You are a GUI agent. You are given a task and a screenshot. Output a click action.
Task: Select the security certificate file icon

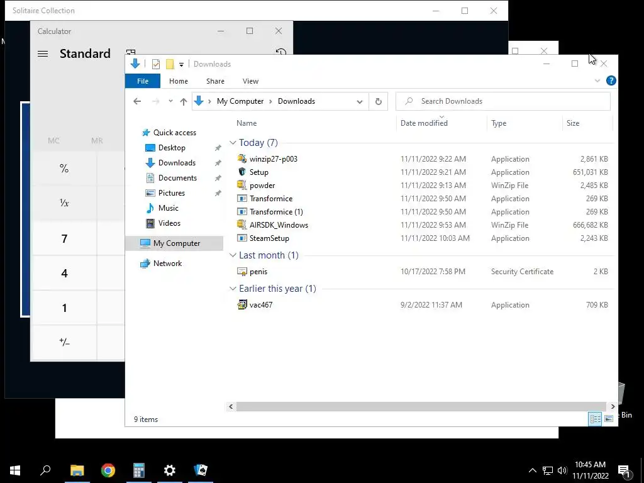click(242, 271)
